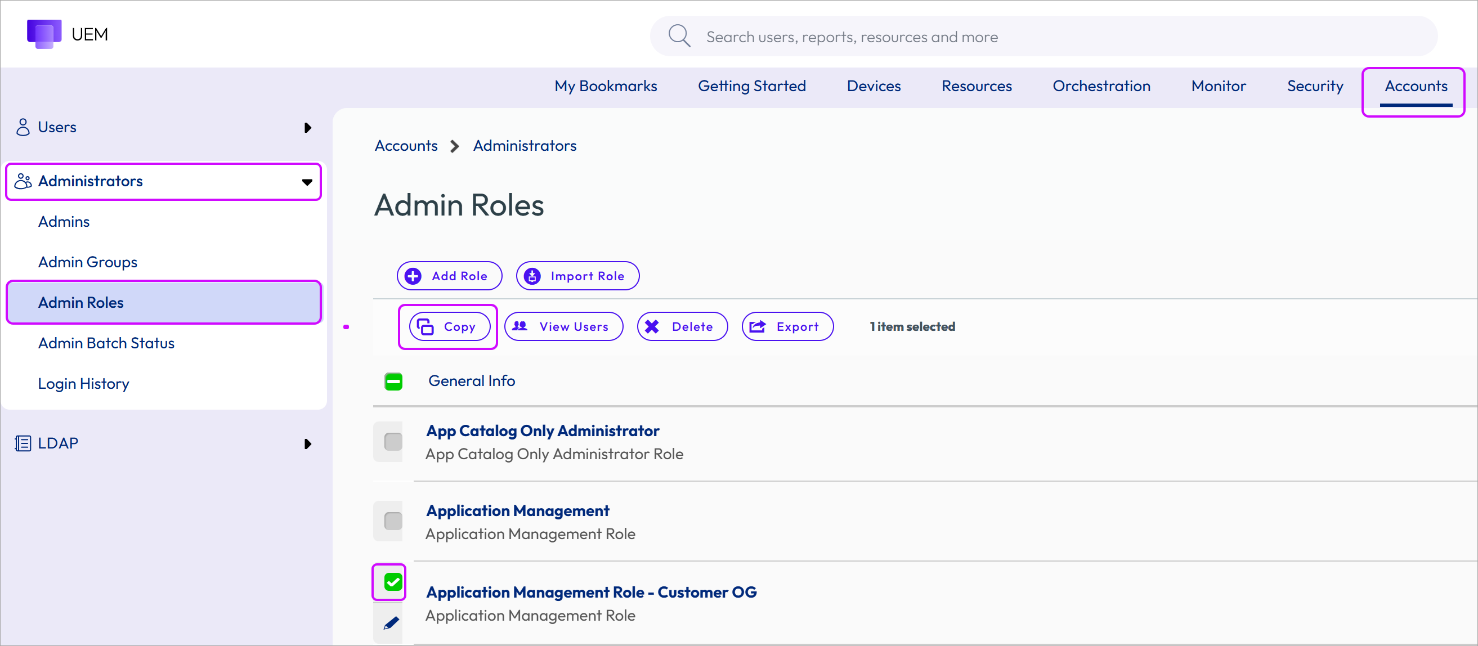Viewport: 1478px width, 646px height.
Task: Click the people icon on View Users
Action: (x=520, y=326)
